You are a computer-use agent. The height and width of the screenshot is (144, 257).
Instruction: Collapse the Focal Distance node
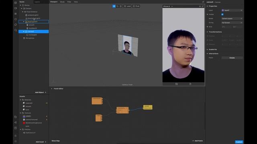click(22, 12)
